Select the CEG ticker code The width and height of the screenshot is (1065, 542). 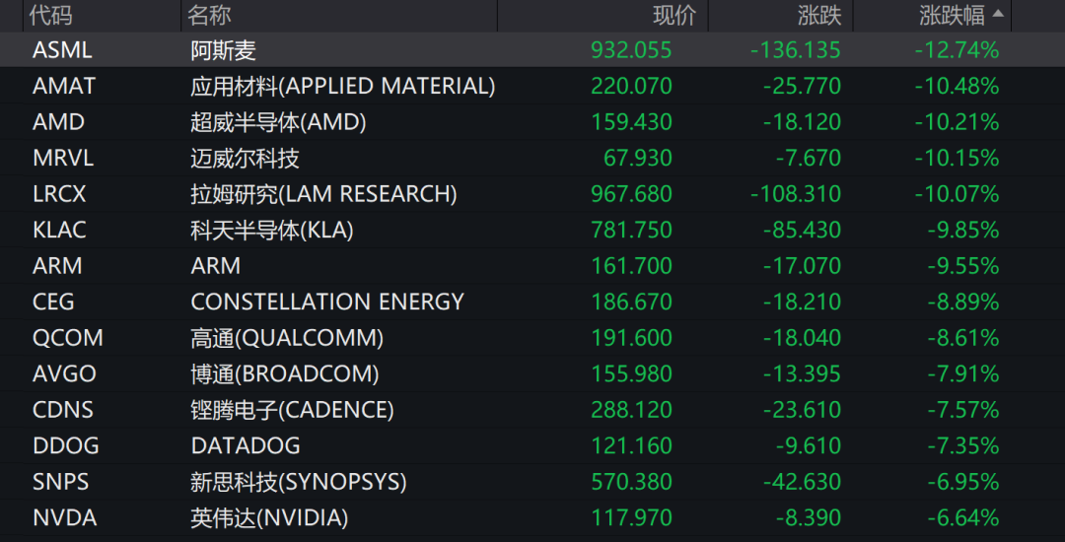(53, 302)
